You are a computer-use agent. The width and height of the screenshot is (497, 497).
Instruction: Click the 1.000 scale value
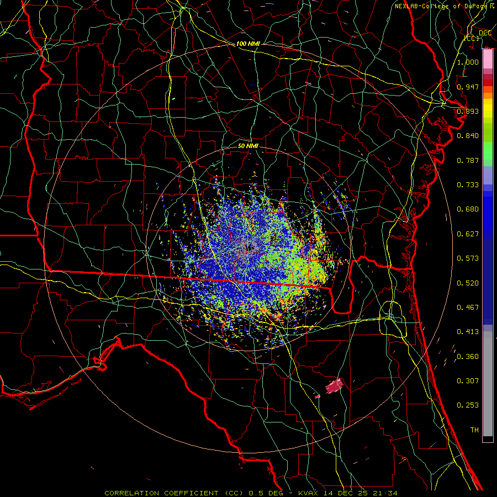(x=468, y=62)
